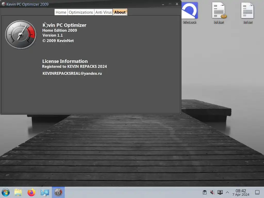Click the About tab
The image size is (264, 198).
click(120, 12)
